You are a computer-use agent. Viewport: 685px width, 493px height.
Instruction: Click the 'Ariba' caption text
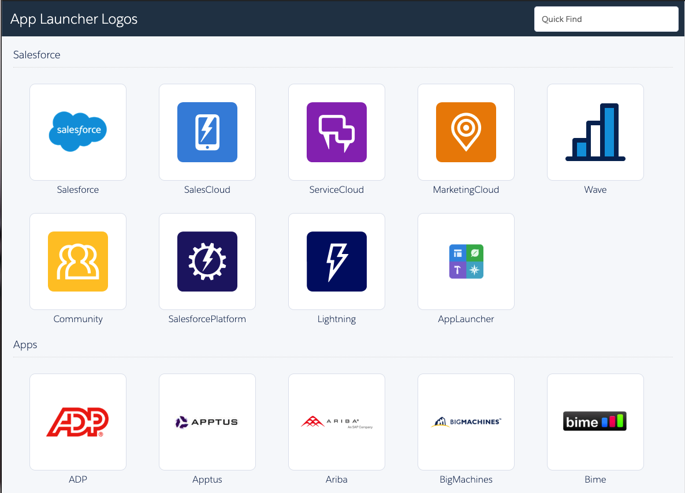(336, 480)
